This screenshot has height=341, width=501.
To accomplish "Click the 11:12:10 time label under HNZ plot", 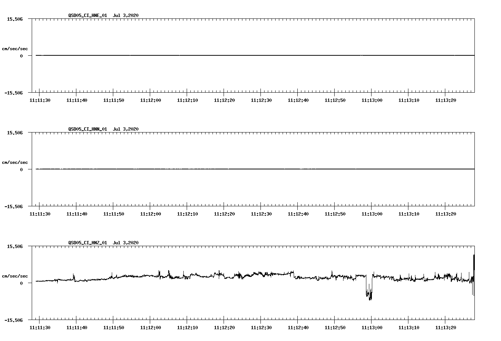I will 187,327.
